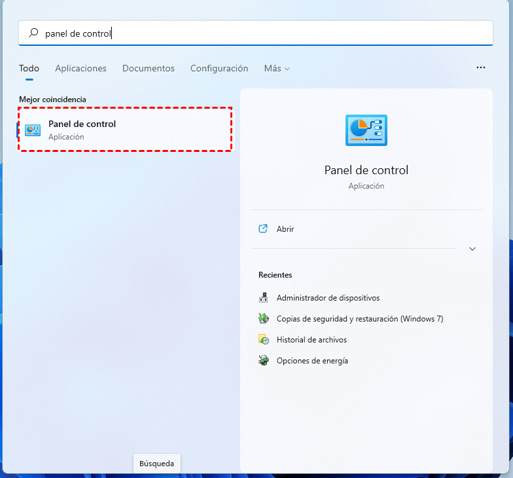Open Opciones de energía from recents
This screenshot has width=513, height=478.
[312, 361]
